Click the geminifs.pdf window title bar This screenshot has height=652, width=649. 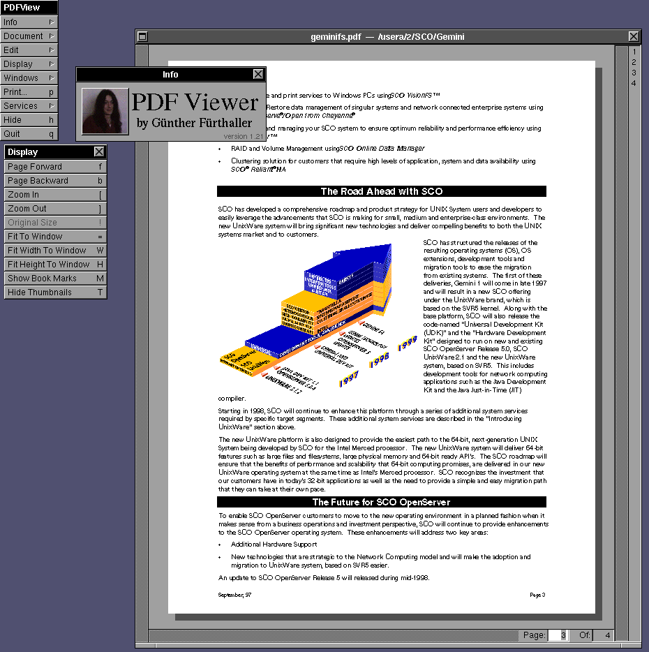387,36
